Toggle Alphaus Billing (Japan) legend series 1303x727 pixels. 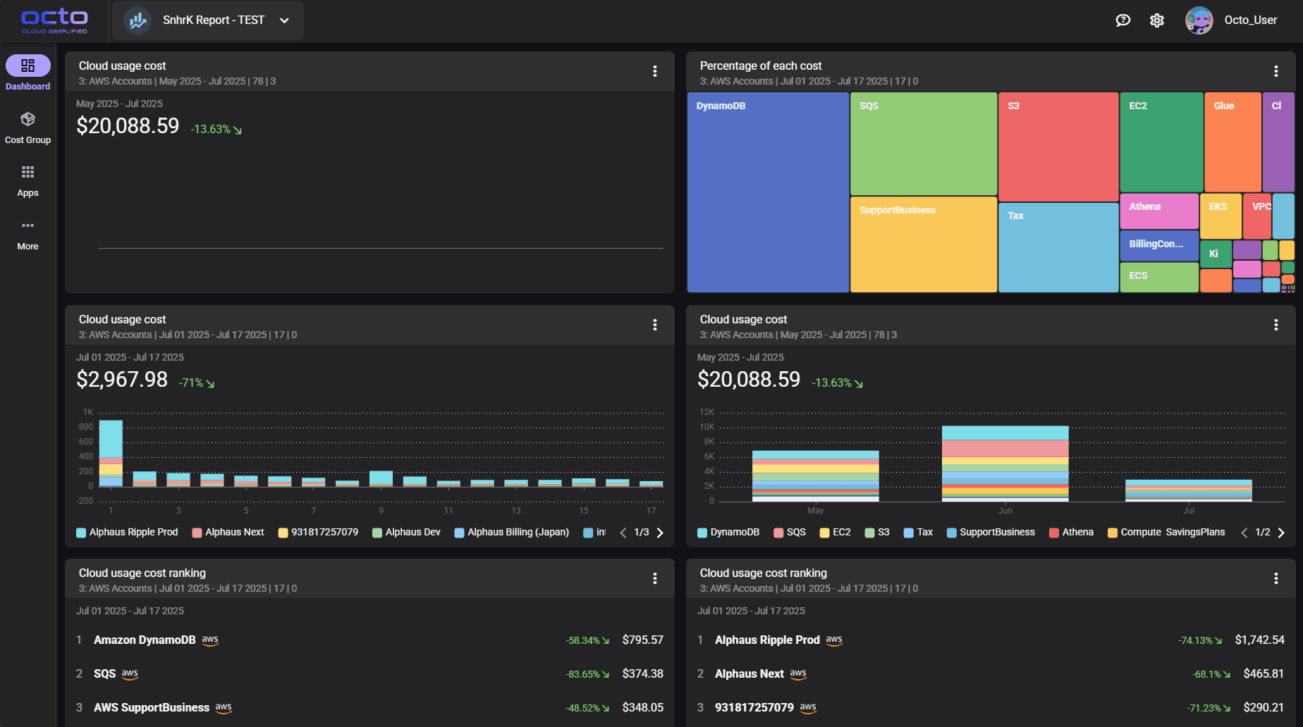512,533
